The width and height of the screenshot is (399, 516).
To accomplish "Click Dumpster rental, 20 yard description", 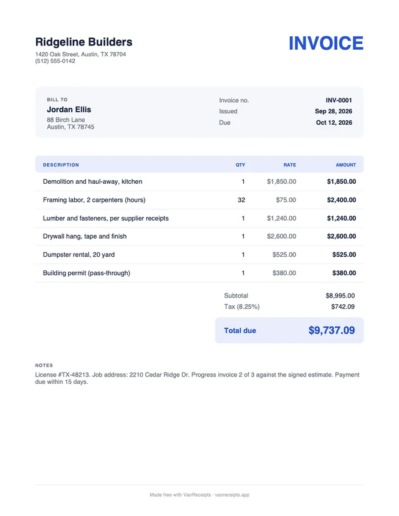I will tap(79, 254).
